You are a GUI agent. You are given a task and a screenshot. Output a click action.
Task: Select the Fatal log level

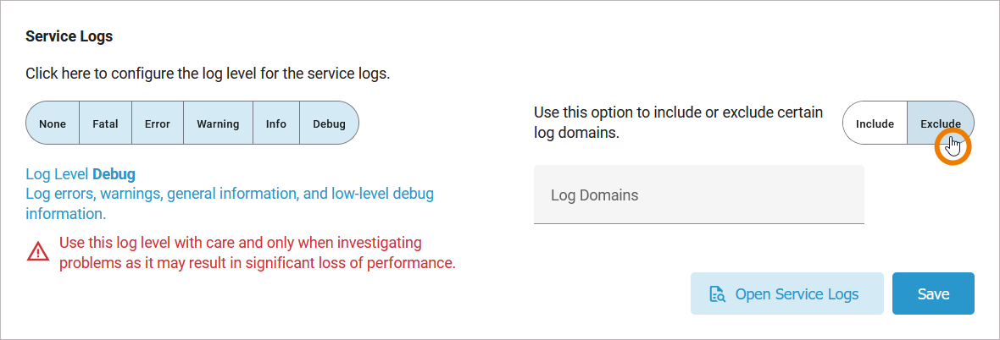coord(106,123)
